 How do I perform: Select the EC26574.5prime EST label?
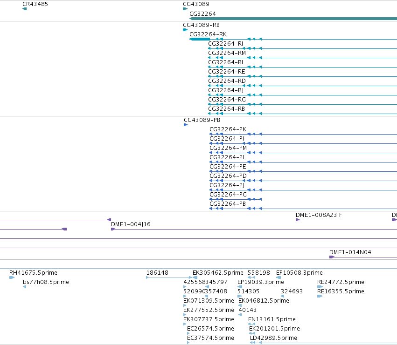pos(211,329)
